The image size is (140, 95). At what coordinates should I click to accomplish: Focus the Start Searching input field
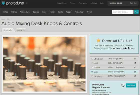point(123,12)
